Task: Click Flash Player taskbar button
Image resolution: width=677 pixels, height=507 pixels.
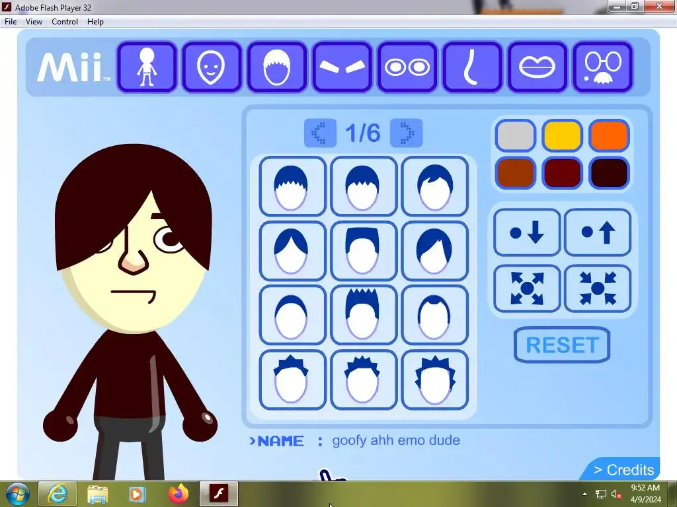Action: 219,494
